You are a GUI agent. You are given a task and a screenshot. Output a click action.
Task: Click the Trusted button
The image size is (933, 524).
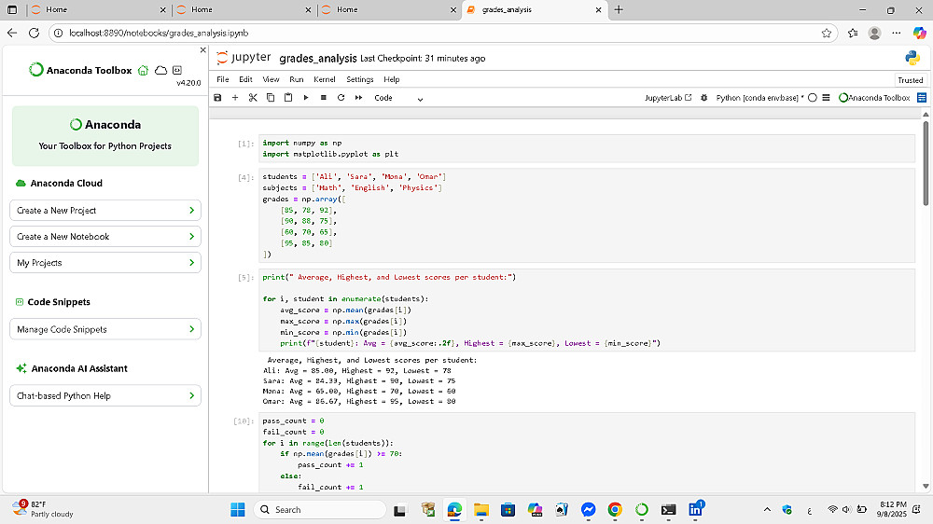tap(910, 80)
